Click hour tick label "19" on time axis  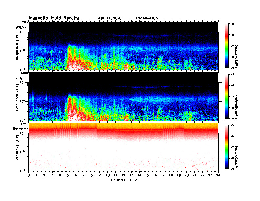[179, 175]
